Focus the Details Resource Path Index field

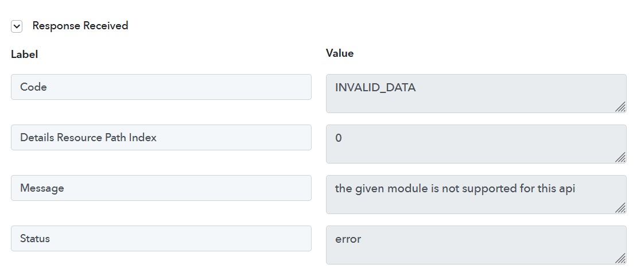(x=161, y=137)
